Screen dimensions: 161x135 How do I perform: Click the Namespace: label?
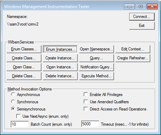pyautogui.click(x=17, y=17)
